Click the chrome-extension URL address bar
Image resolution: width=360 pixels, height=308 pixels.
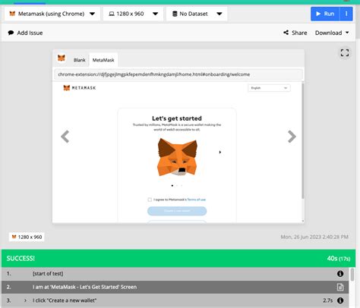(x=178, y=74)
